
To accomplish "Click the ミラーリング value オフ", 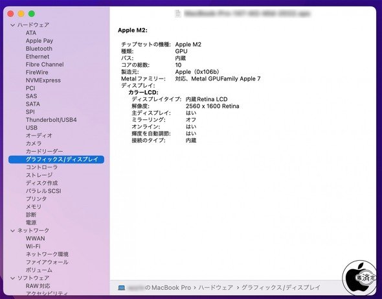I will [x=191, y=120].
